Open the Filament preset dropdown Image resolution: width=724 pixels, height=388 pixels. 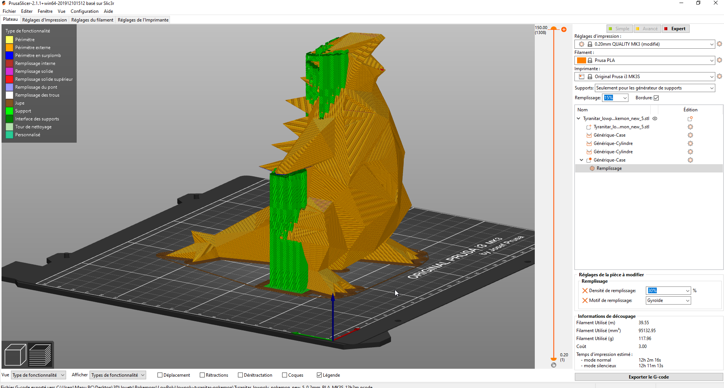712,60
